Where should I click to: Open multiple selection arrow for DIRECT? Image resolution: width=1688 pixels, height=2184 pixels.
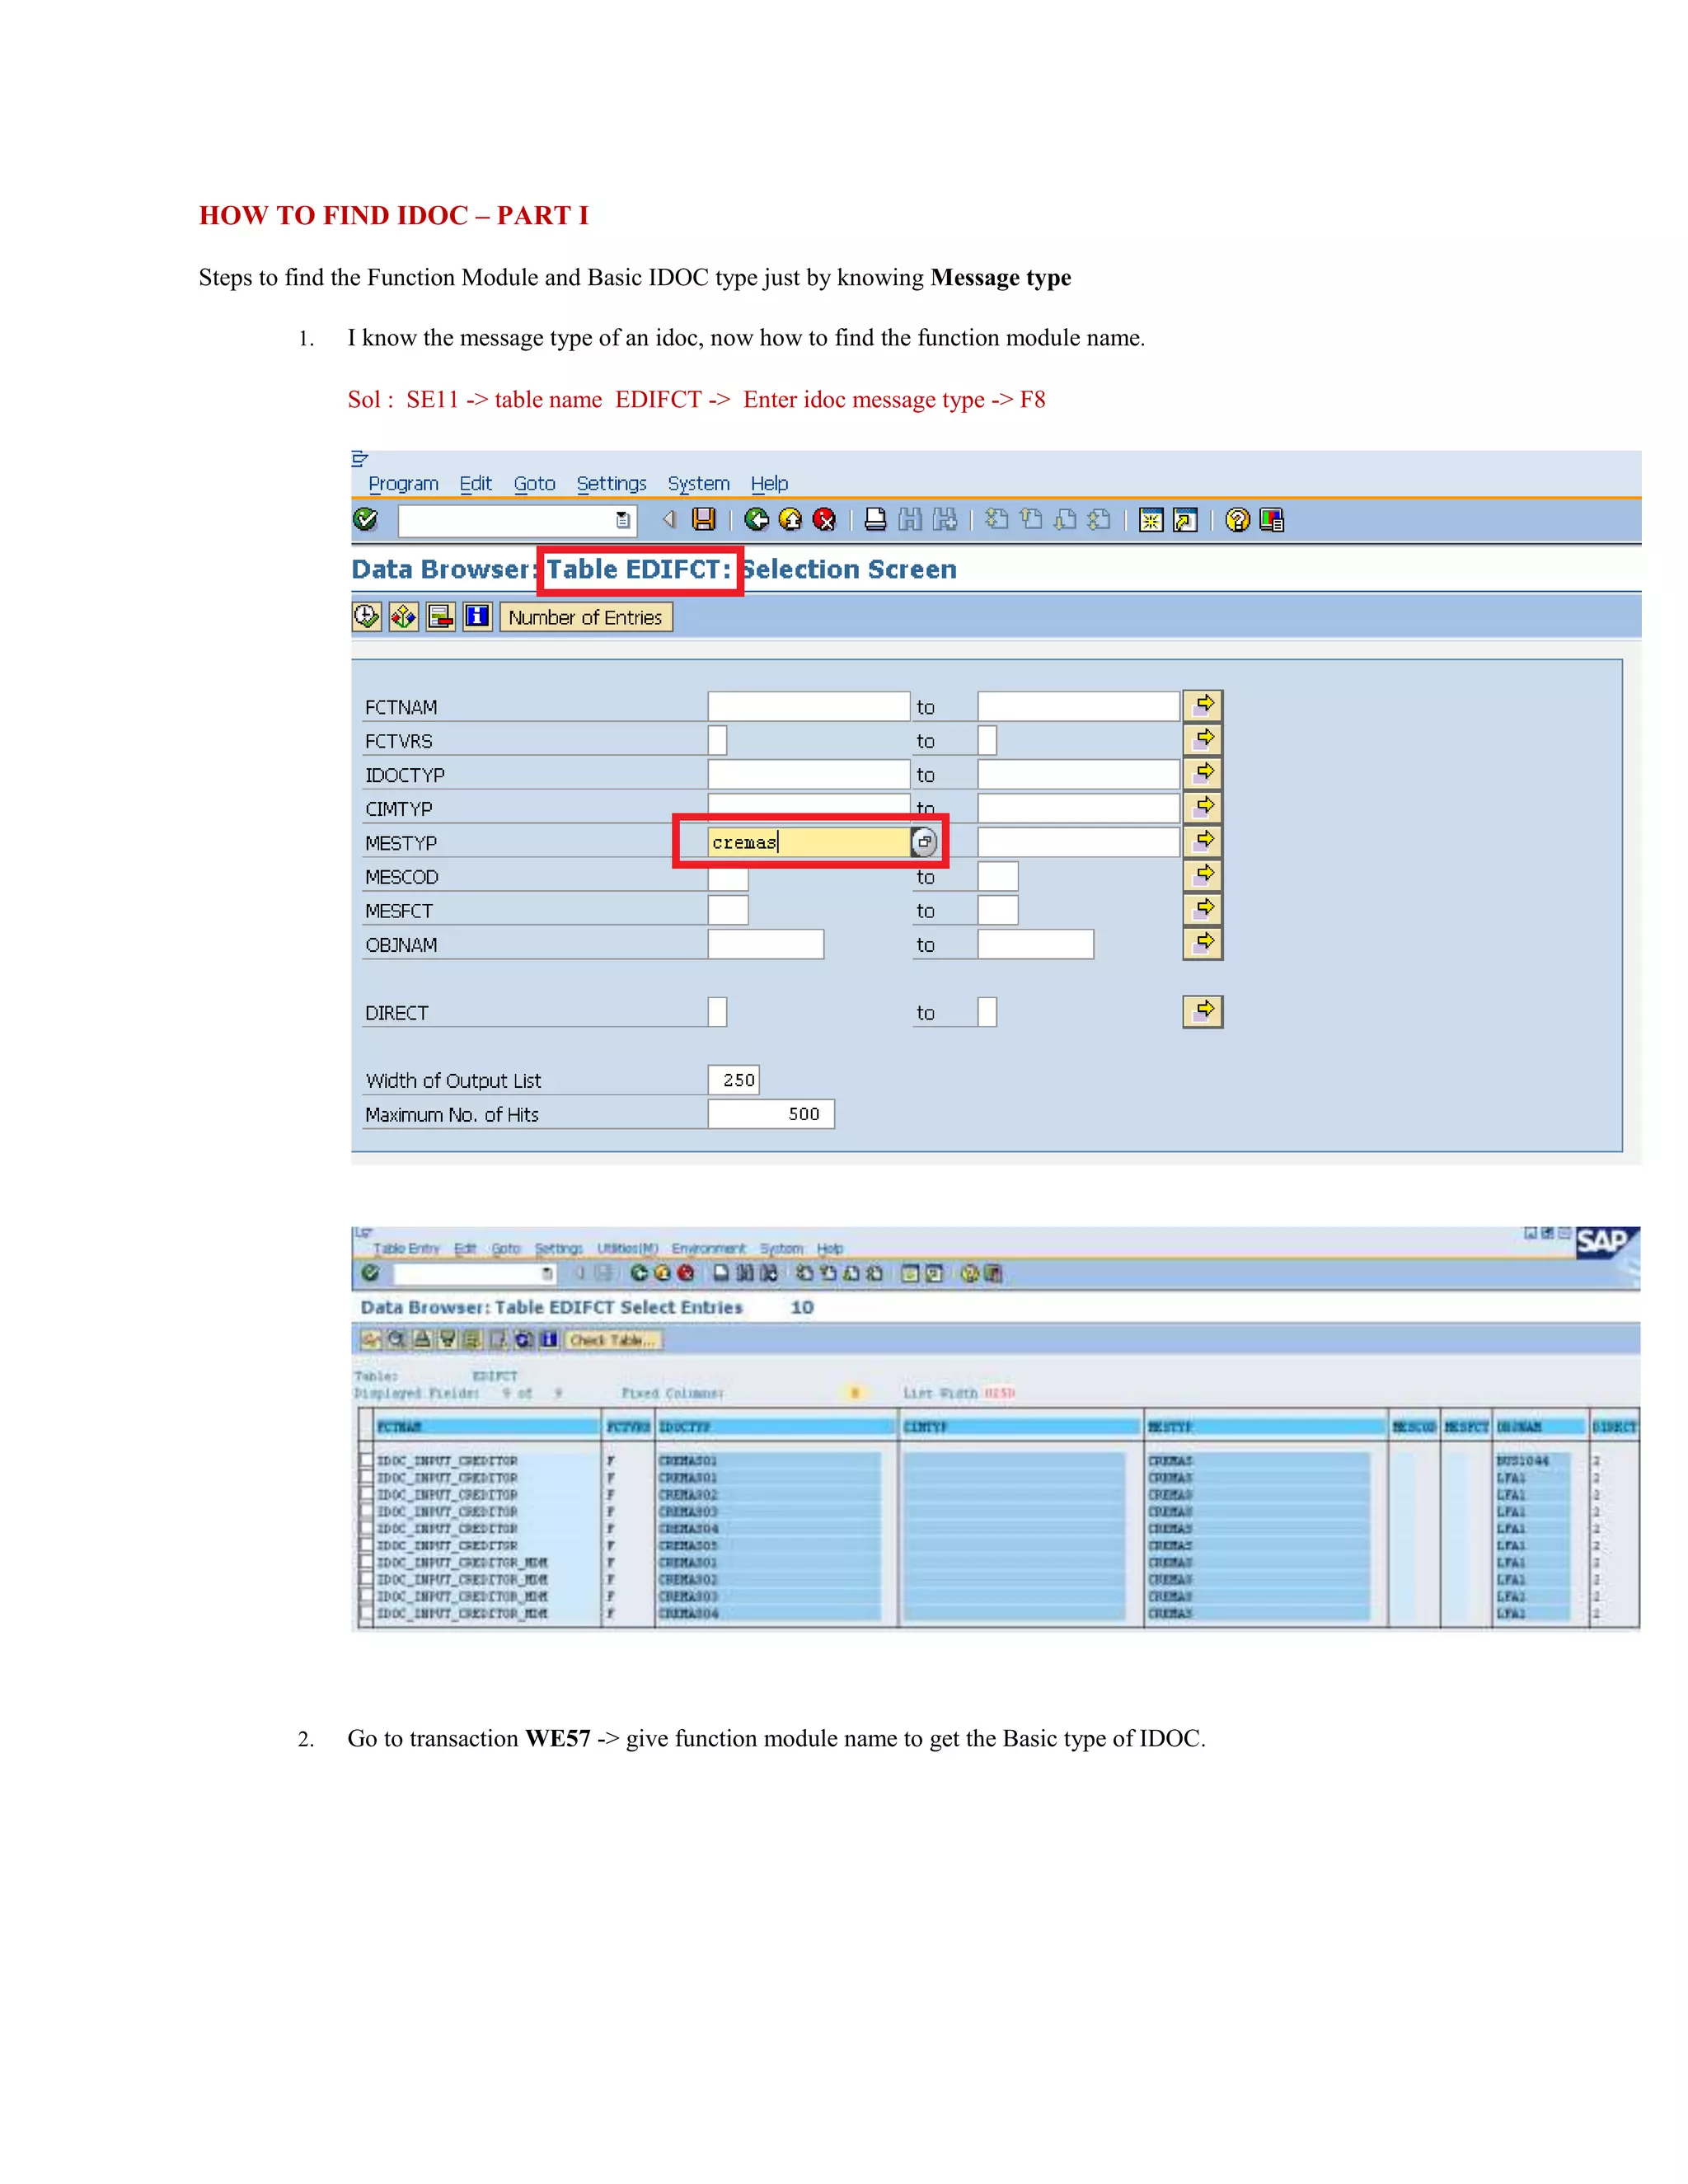click(x=1203, y=1011)
